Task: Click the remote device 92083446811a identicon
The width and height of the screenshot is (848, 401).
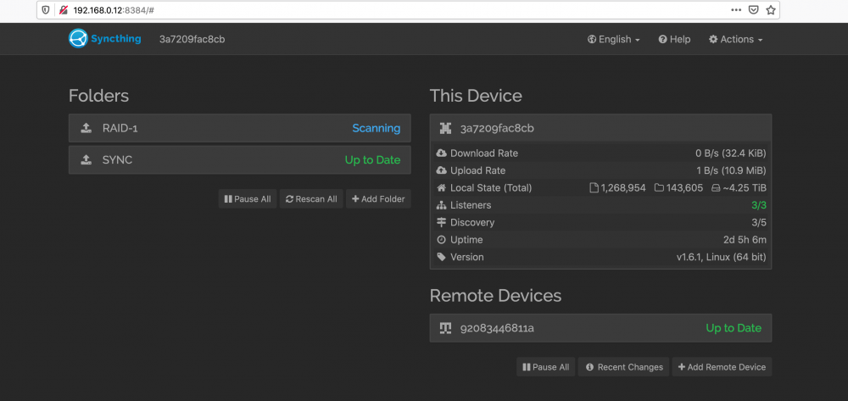Action: [x=445, y=328]
